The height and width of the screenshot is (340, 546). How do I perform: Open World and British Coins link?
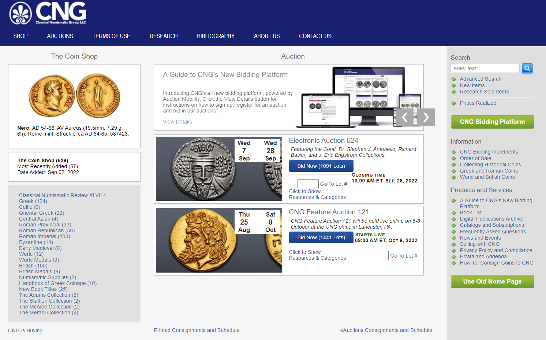tap(487, 177)
